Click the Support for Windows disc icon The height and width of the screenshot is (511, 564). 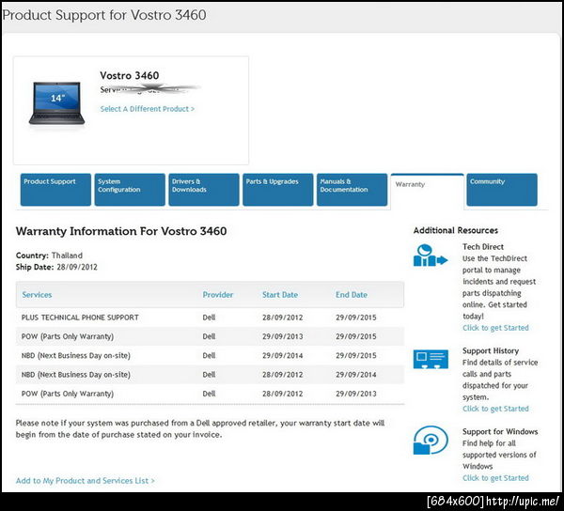pos(431,441)
